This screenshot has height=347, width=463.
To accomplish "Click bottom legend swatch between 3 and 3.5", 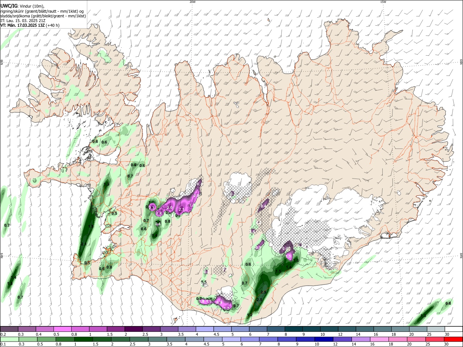I will [157, 339].
